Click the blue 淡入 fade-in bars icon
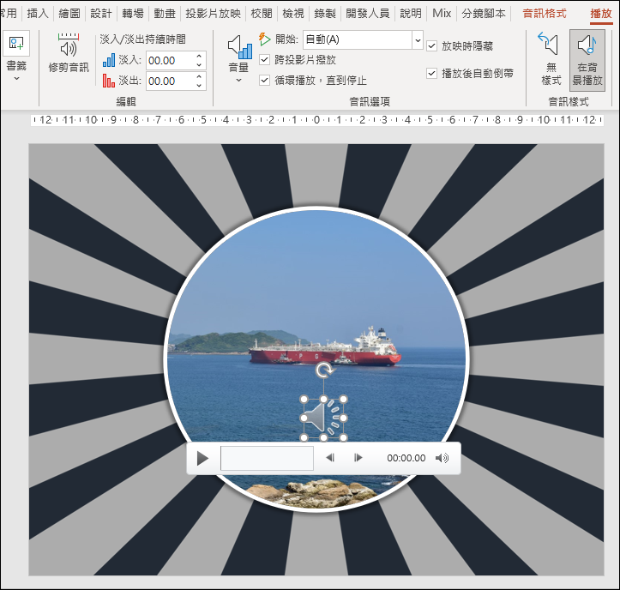The height and width of the screenshot is (590, 620). [109, 60]
